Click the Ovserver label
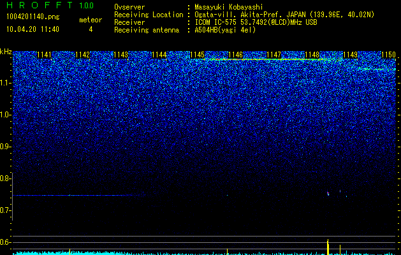The height and width of the screenshot is (255, 401). (129, 7)
